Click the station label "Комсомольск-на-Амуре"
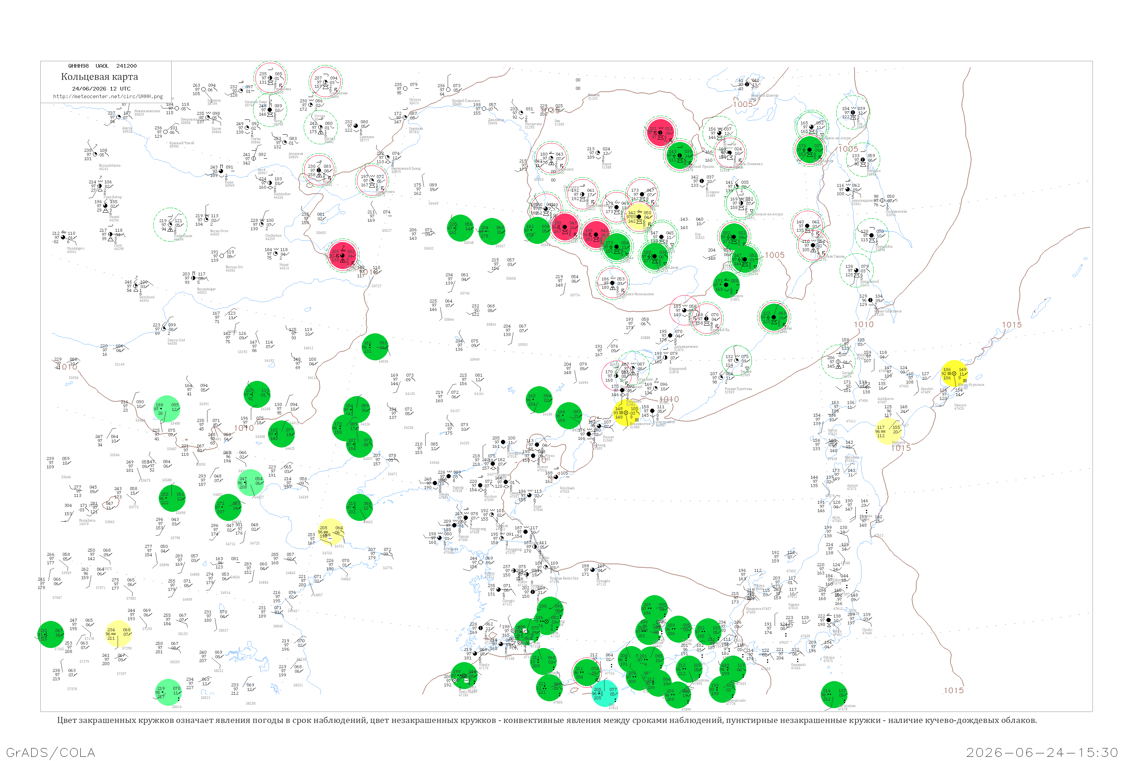This screenshot has width=1142, height=761. pyautogui.click(x=763, y=214)
